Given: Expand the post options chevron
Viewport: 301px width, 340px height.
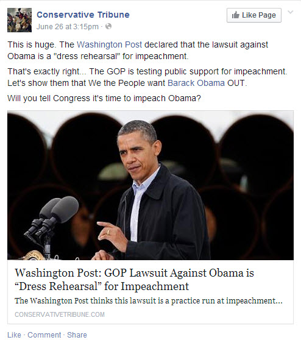Looking at the screenshot, I should pos(291,12).
